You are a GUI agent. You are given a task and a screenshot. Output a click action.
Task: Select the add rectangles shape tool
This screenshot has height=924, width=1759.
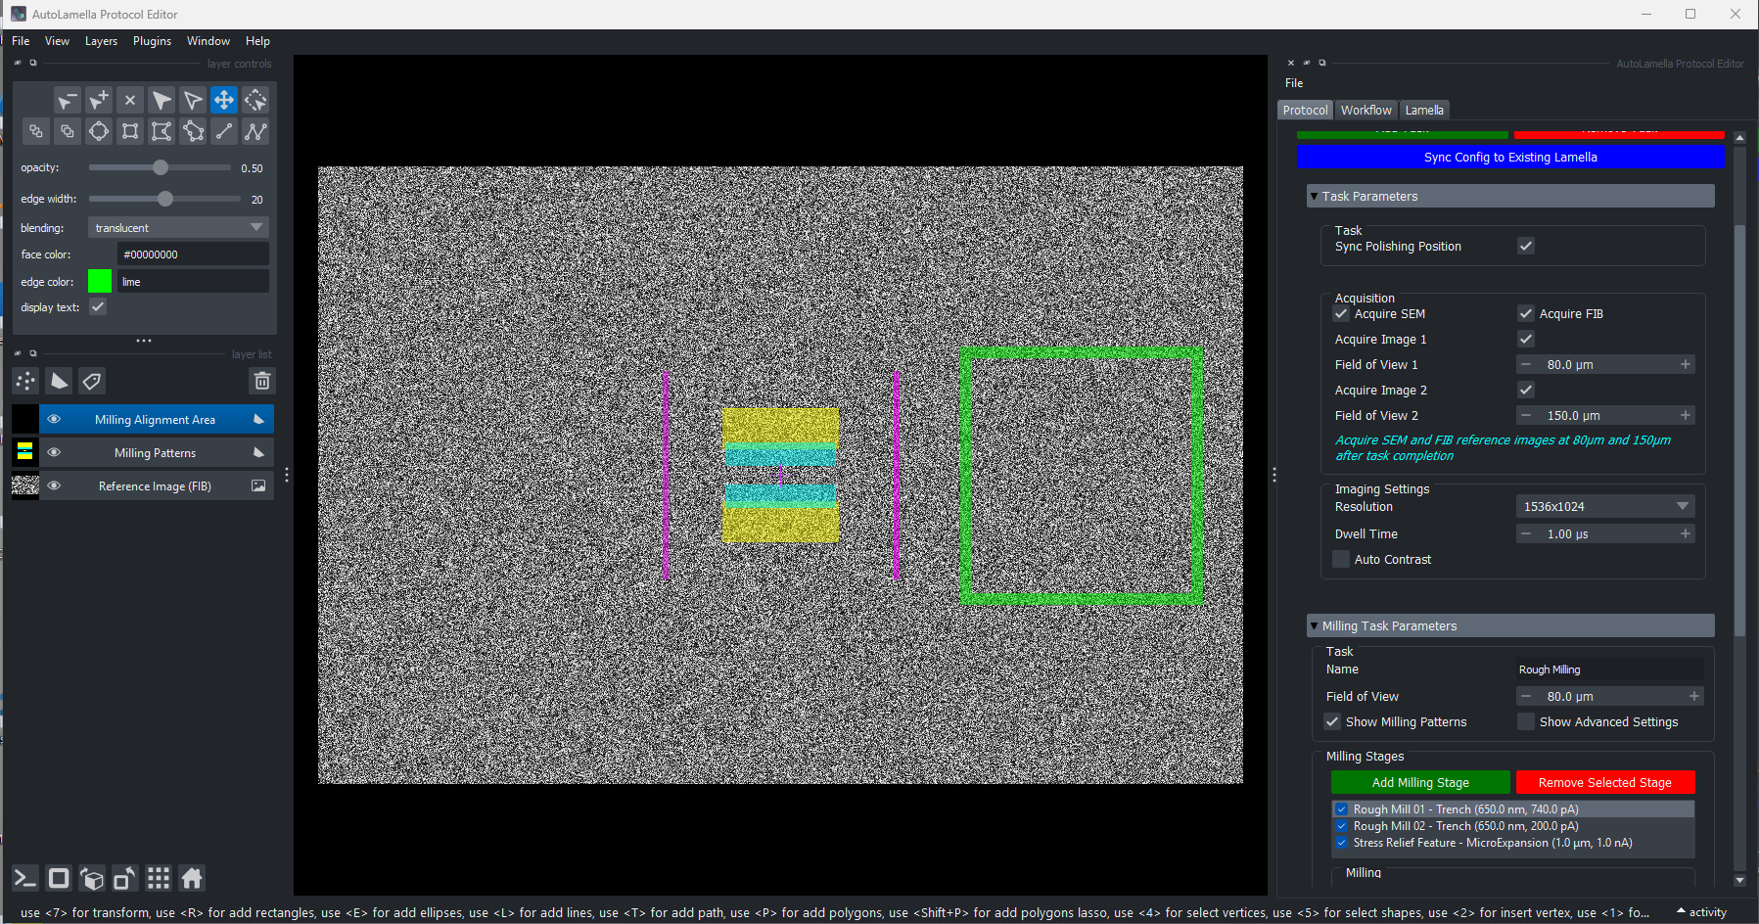coord(130,131)
